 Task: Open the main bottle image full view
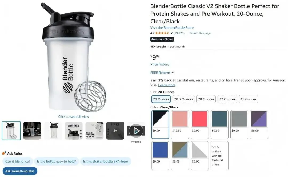point(74,57)
